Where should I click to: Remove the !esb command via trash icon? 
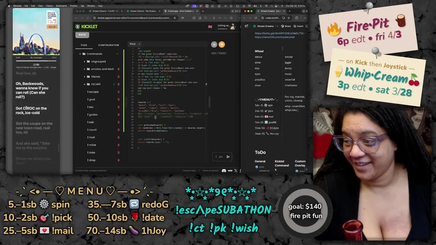[x=119, y=122]
